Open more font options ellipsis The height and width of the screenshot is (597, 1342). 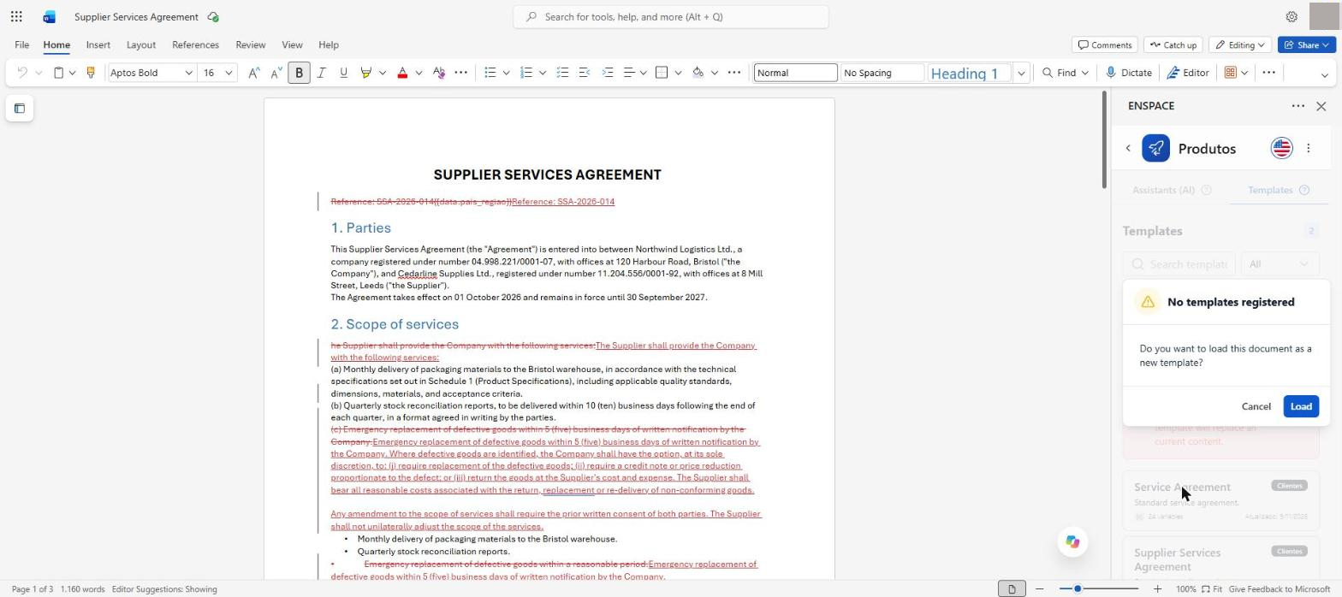(460, 73)
